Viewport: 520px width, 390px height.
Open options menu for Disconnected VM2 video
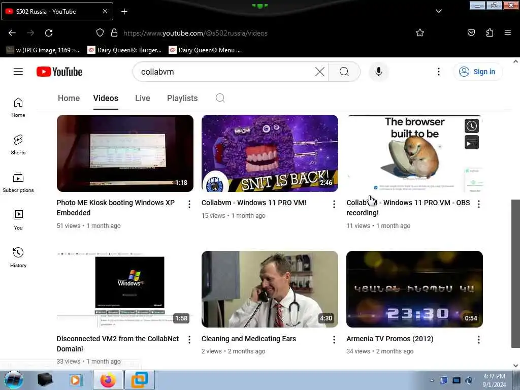[x=189, y=340]
